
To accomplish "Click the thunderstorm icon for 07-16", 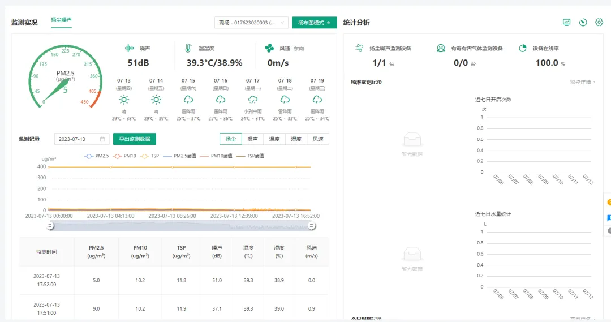I will pyautogui.click(x=221, y=100).
